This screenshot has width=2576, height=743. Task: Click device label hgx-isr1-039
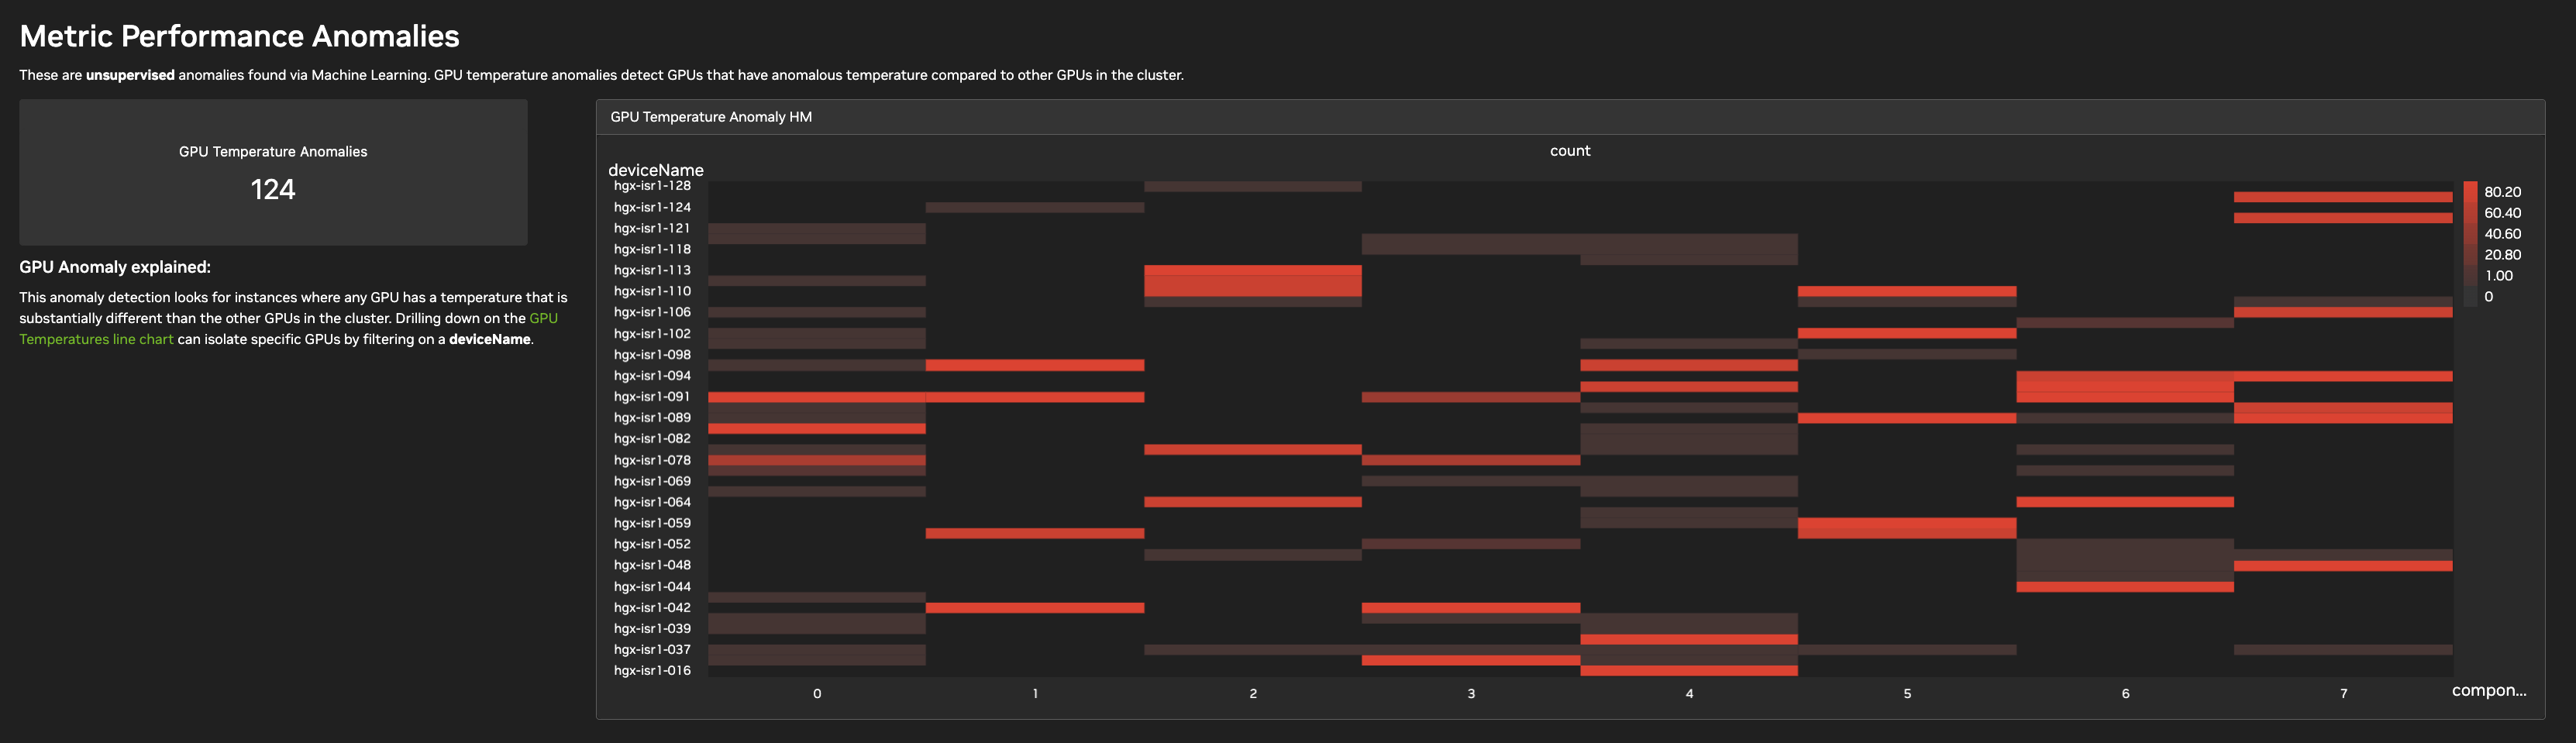click(x=652, y=629)
